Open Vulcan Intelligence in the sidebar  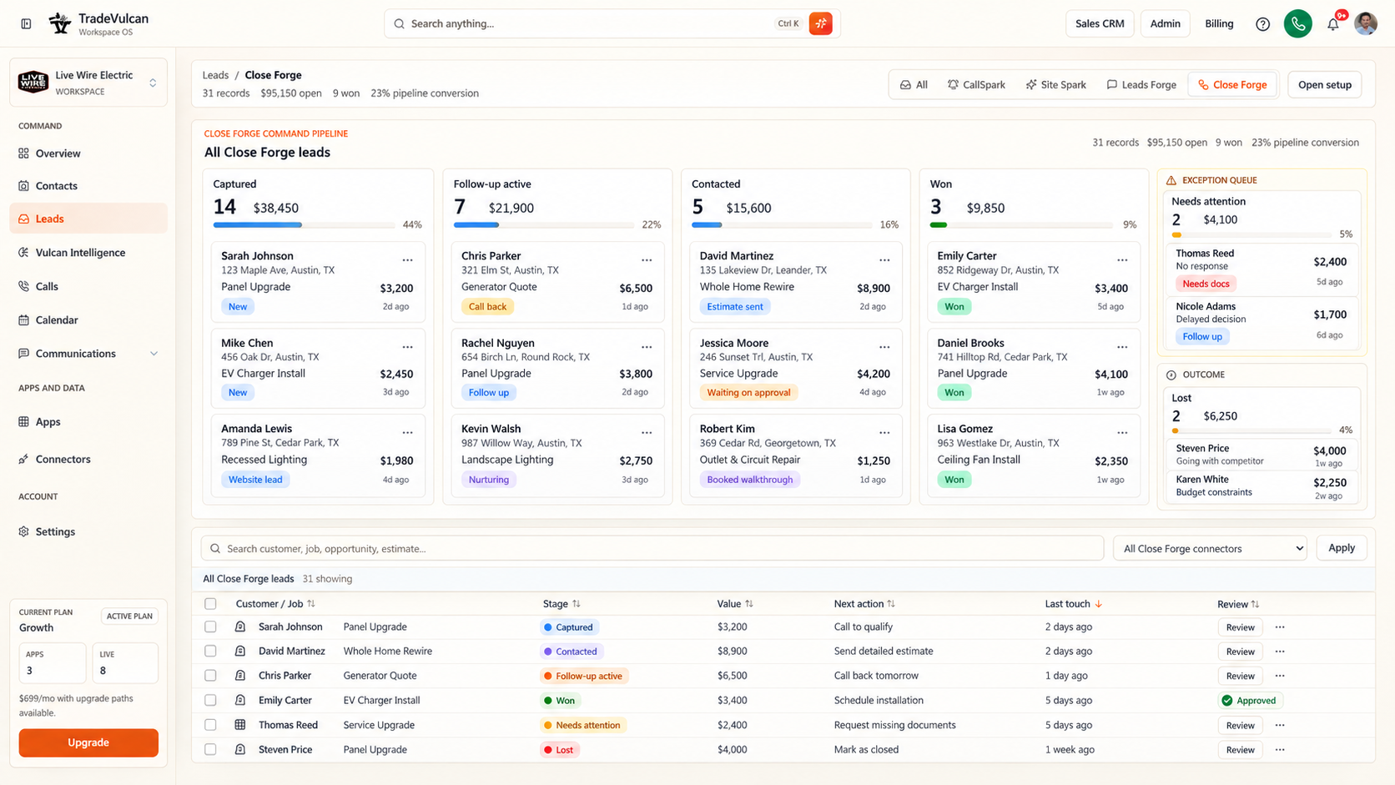[88, 253]
